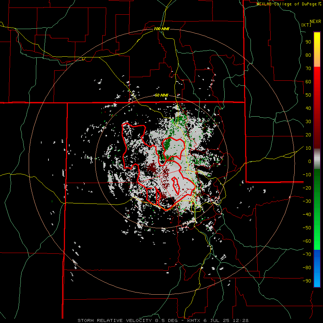The height and width of the screenshot is (323, 323).
Task: Select the 70 value on the velocity scale
Action: click(308, 69)
